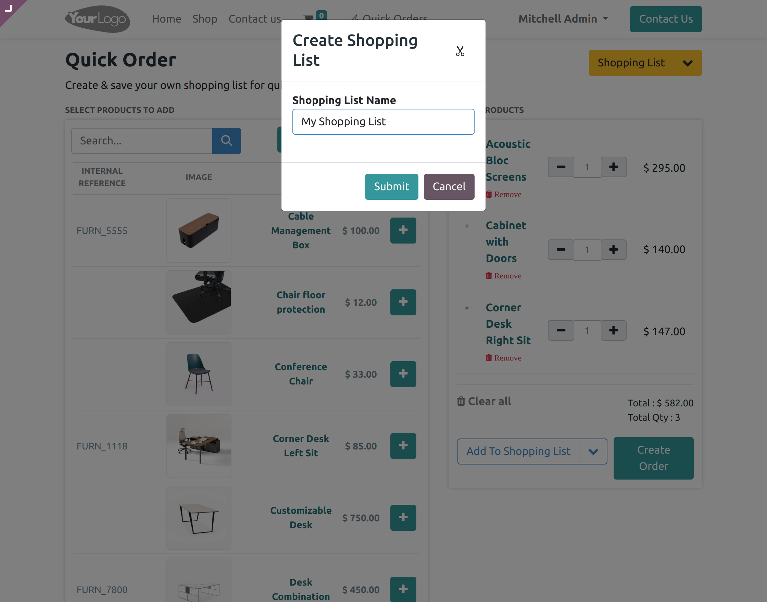Close the Create Shopping List dialog
The width and height of the screenshot is (767, 602).
[461, 51]
